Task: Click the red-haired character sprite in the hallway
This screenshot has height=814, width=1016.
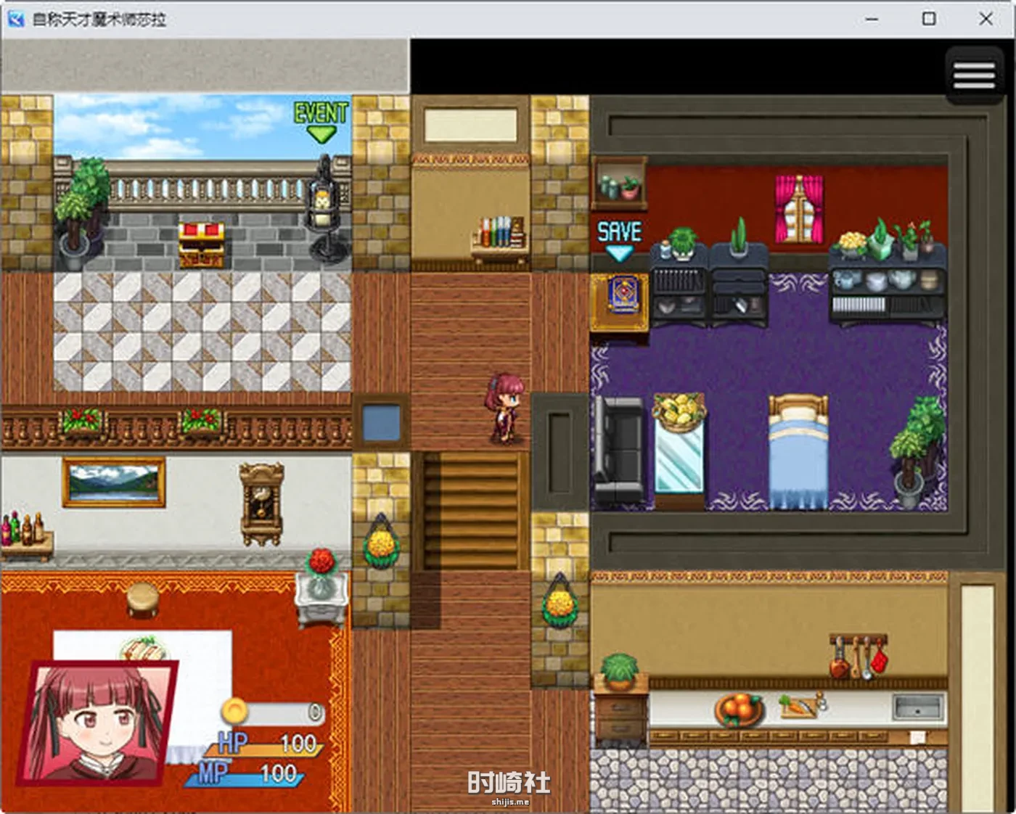Action: (505, 408)
